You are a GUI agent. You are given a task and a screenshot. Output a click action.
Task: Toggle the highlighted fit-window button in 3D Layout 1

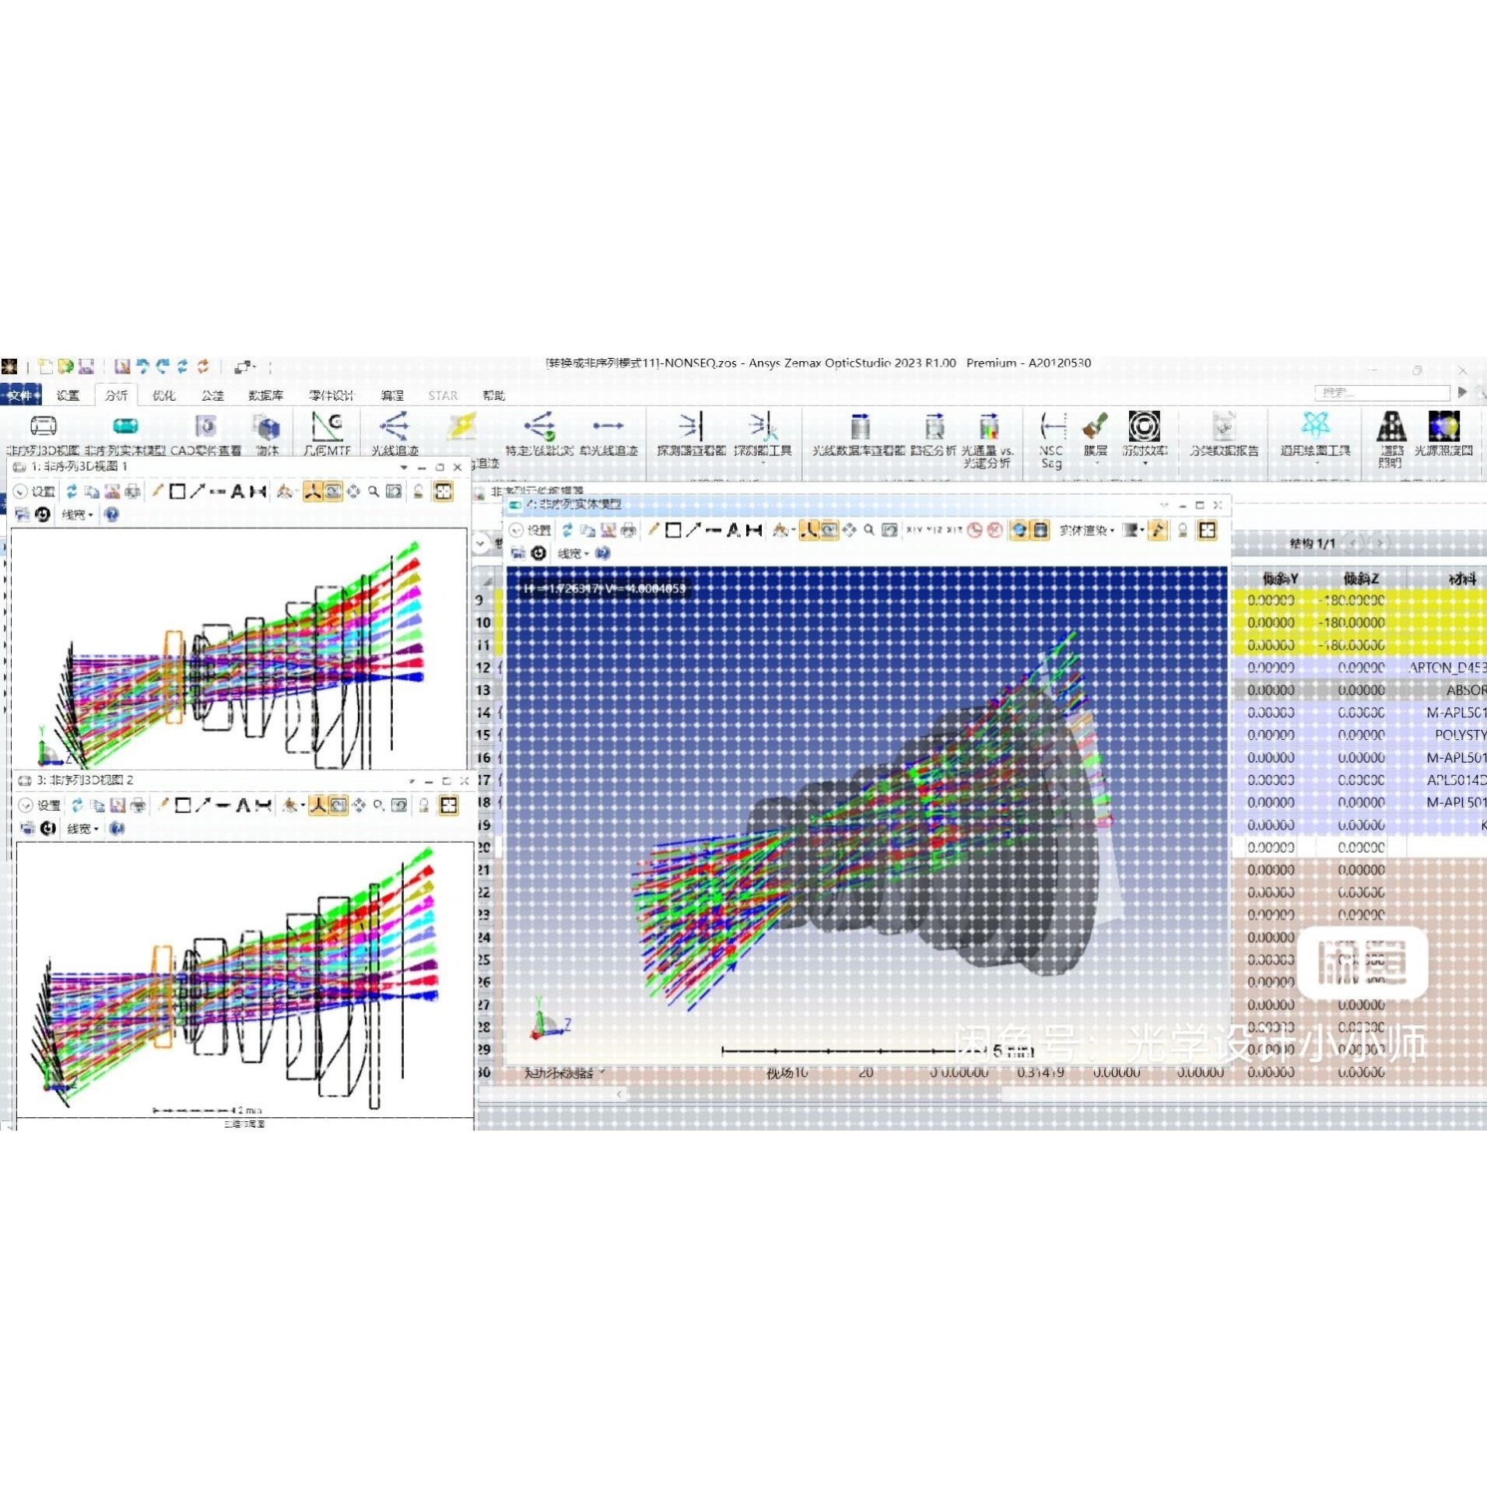443,491
